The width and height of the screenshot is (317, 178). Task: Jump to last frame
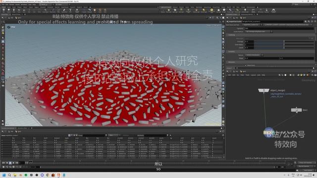click(17, 163)
